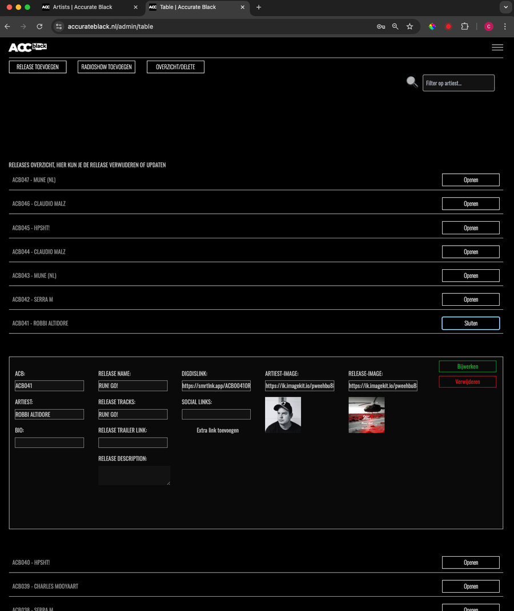The height and width of the screenshot is (611, 514).
Task: Open the ACB043 - MUNE (NL) release
Action: (x=471, y=275)
